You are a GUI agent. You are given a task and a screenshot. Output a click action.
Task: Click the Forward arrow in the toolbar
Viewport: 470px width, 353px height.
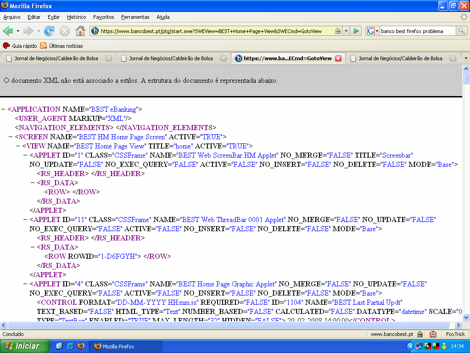click(28, 31)
